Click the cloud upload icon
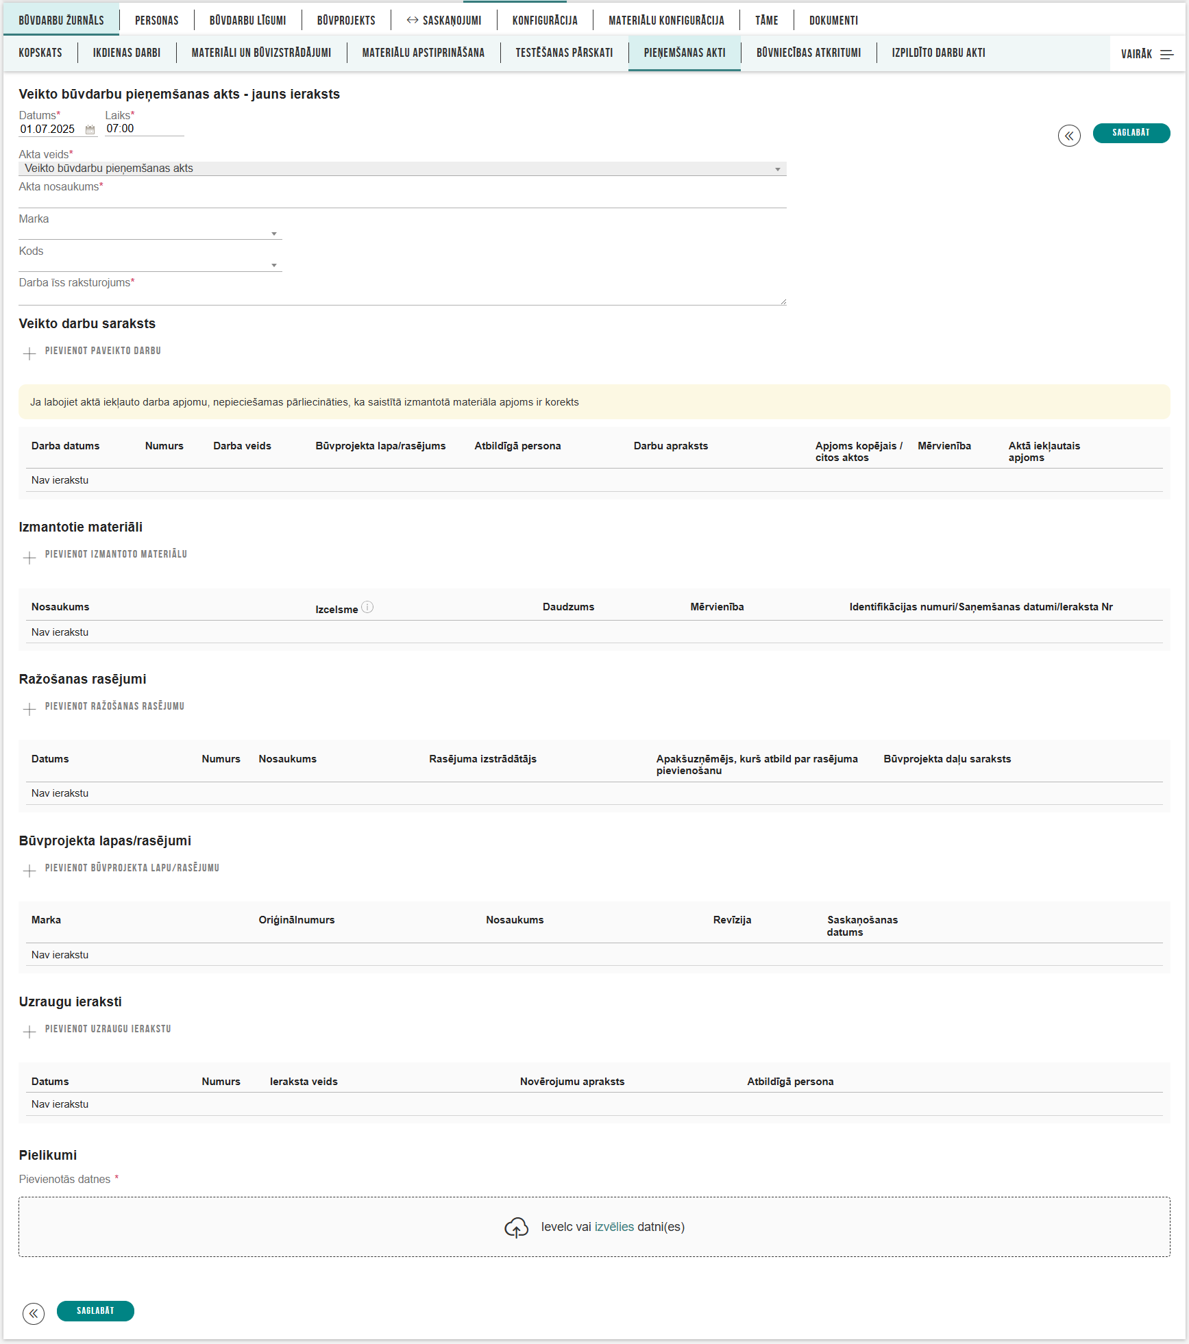 (516, 1228)
